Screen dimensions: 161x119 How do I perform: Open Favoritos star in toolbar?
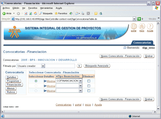pos(61,13)
